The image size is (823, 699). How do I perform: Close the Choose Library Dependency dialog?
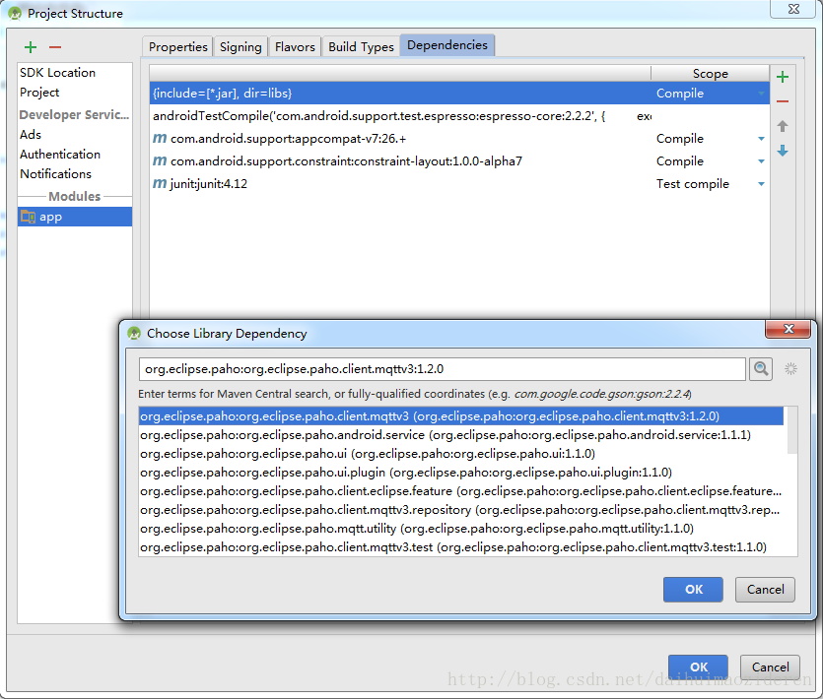(788, 329)
